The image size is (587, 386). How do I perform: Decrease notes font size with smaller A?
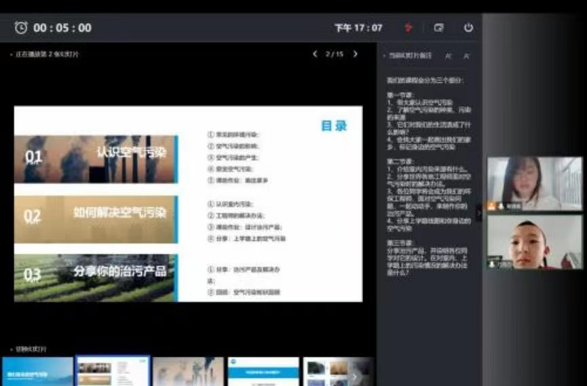click(466, 56)
